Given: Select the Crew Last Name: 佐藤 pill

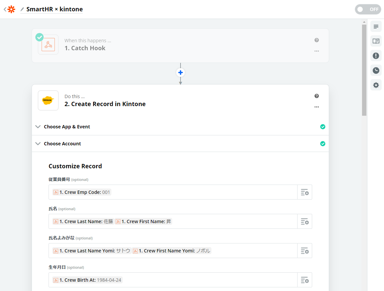Looking at the screenshot, I should tap(83, 221).
